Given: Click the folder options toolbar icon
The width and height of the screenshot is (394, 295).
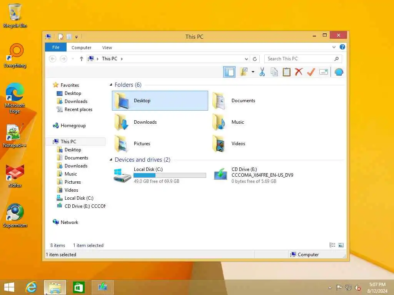Looking at the screenshot, I should pyautogui.click(x=244, y=72).
